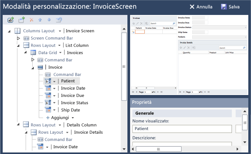Collapse the Invoice Details Rows Layout node
The image size is (251, 154).
[26, 133]
